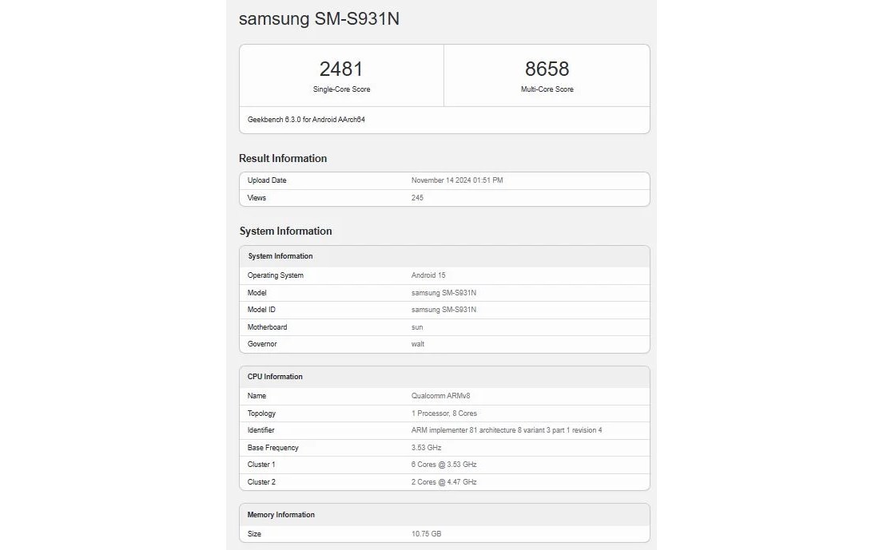Screen dimensions: 891x550
Task: Click the Cluster 2 row label
Action: pos(261,482)
